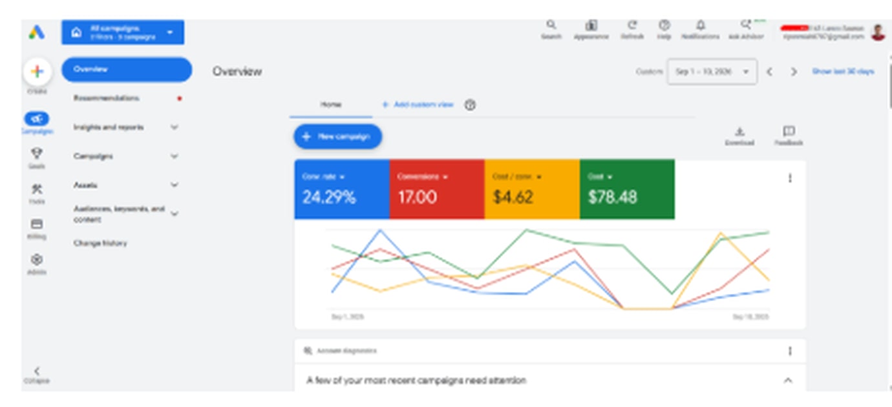The image size is (892, 407).
Task: Open Tools in left rail
Action: coord(37,189)
